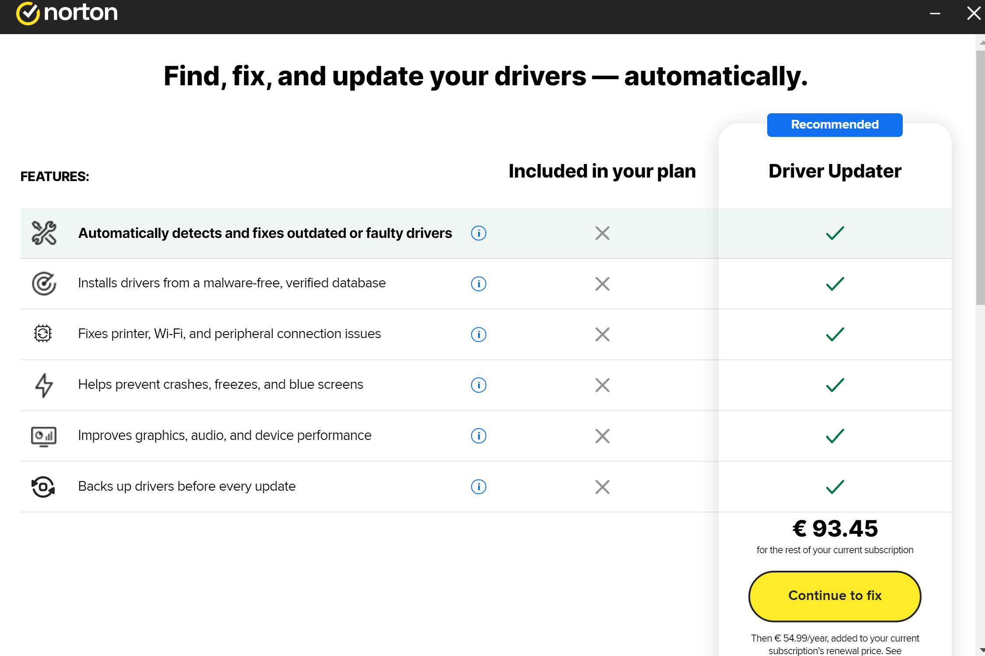The height and width of the screenshot is (656, 985).
Task: Minimize the Norton window
Action: [x=935, y=14]
